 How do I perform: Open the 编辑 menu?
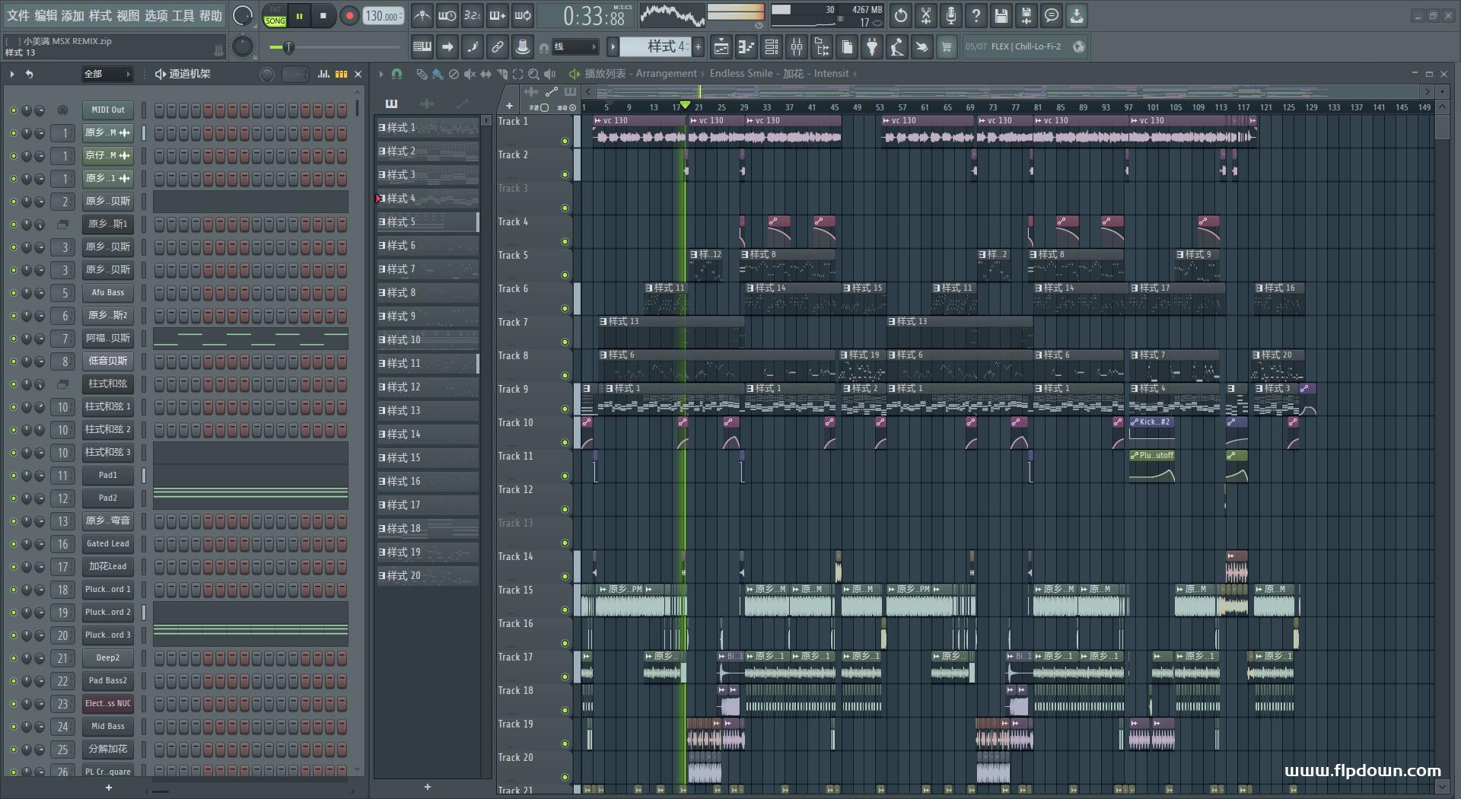(45, 15)
